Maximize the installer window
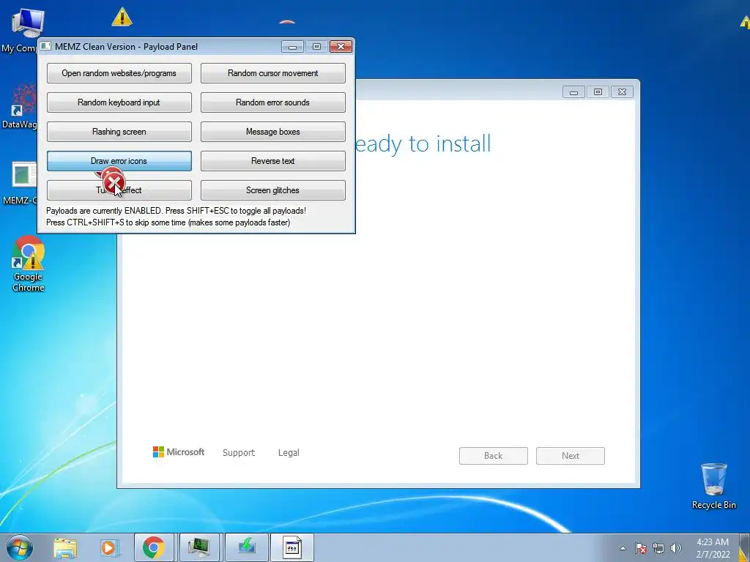750x562 pixels. click(x=598, y=91)
